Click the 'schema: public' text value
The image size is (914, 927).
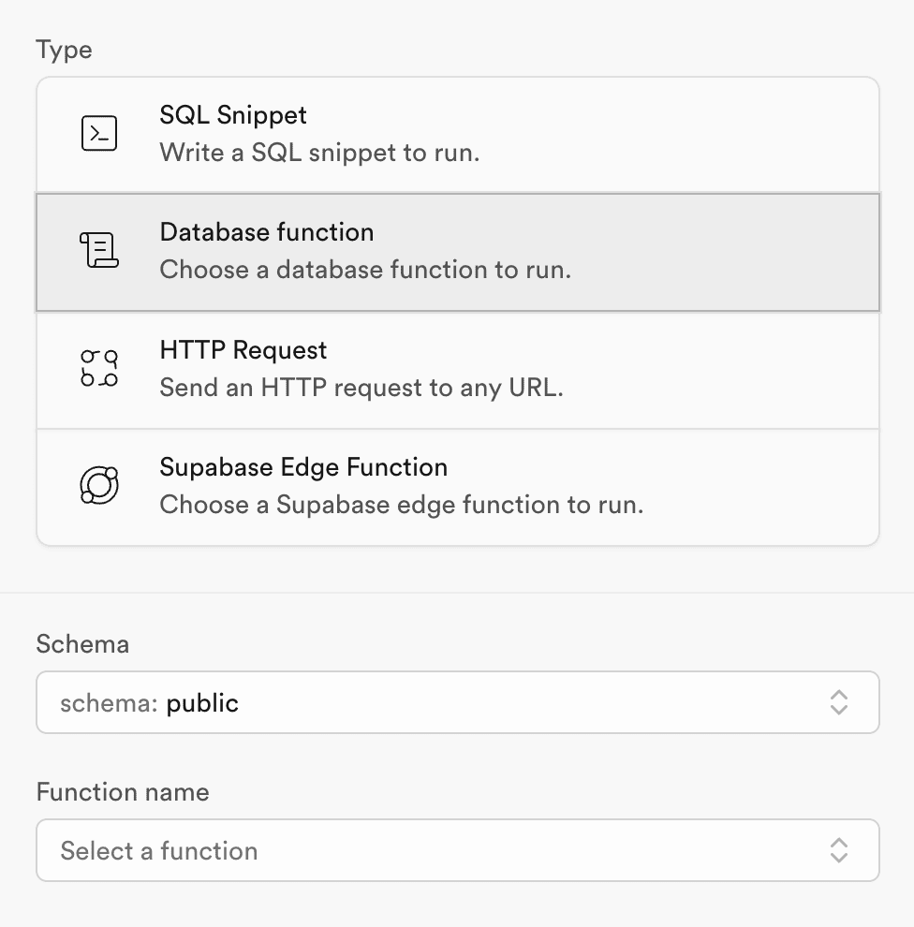tap(149, 703)
